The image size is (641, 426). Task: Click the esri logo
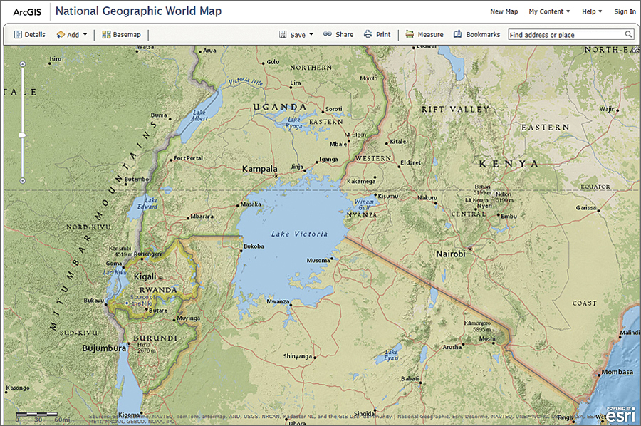(621, 414)
